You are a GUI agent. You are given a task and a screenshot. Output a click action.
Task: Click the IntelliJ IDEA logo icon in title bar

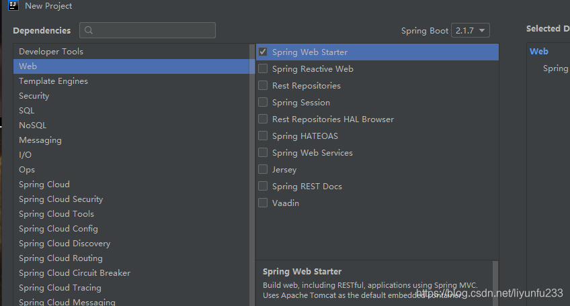point(13,5)
